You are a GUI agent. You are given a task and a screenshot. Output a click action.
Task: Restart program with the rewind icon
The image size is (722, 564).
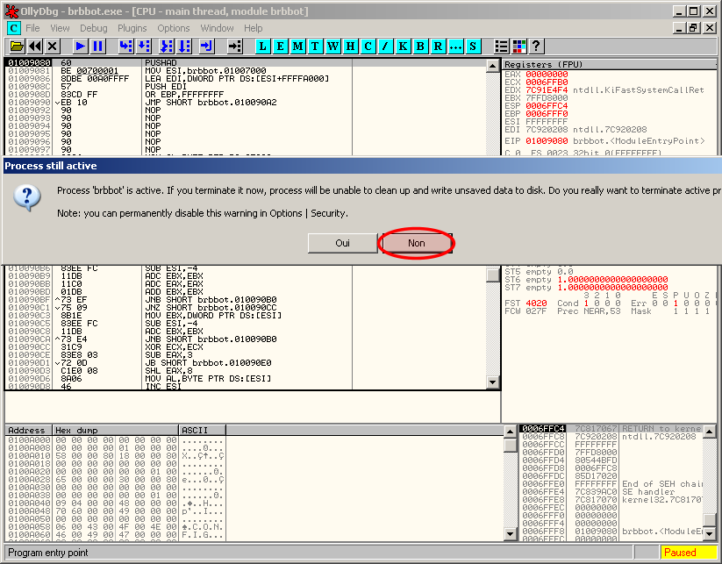click(34, 46)
